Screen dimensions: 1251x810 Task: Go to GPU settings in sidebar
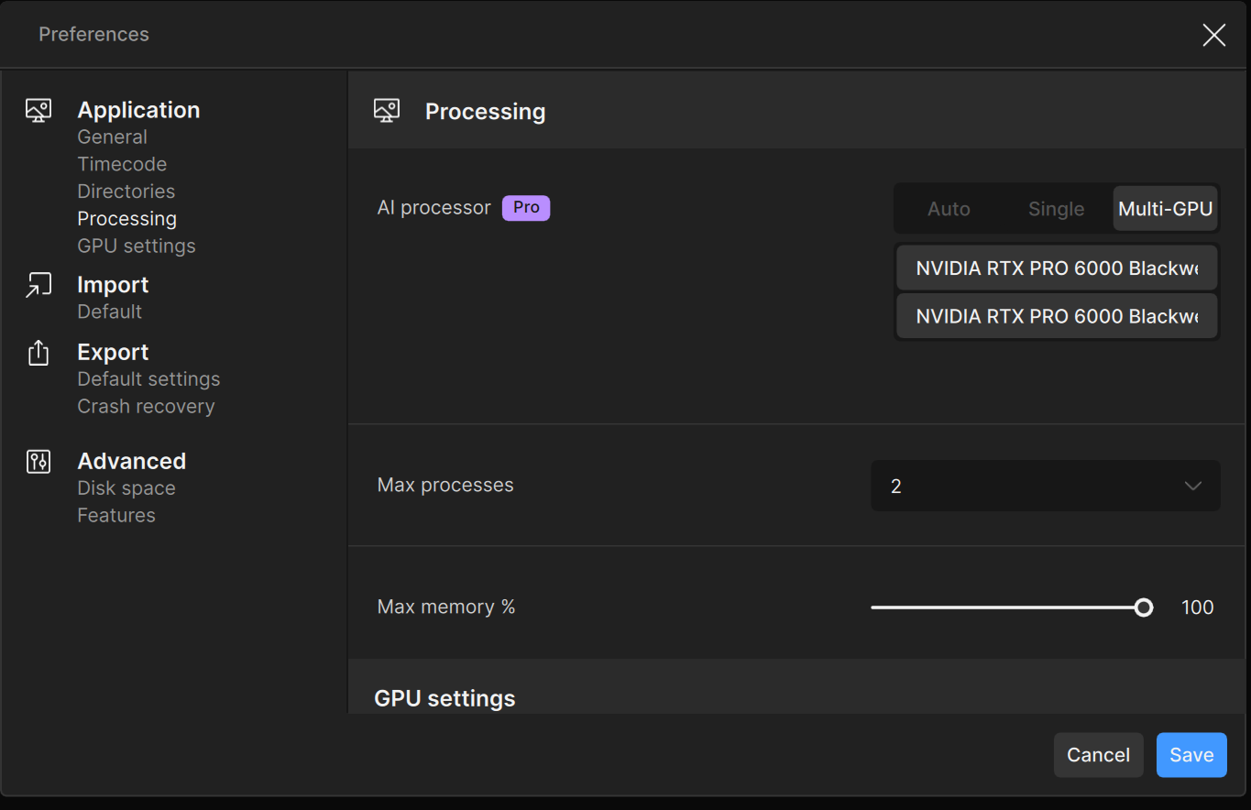tap(137, 246)
